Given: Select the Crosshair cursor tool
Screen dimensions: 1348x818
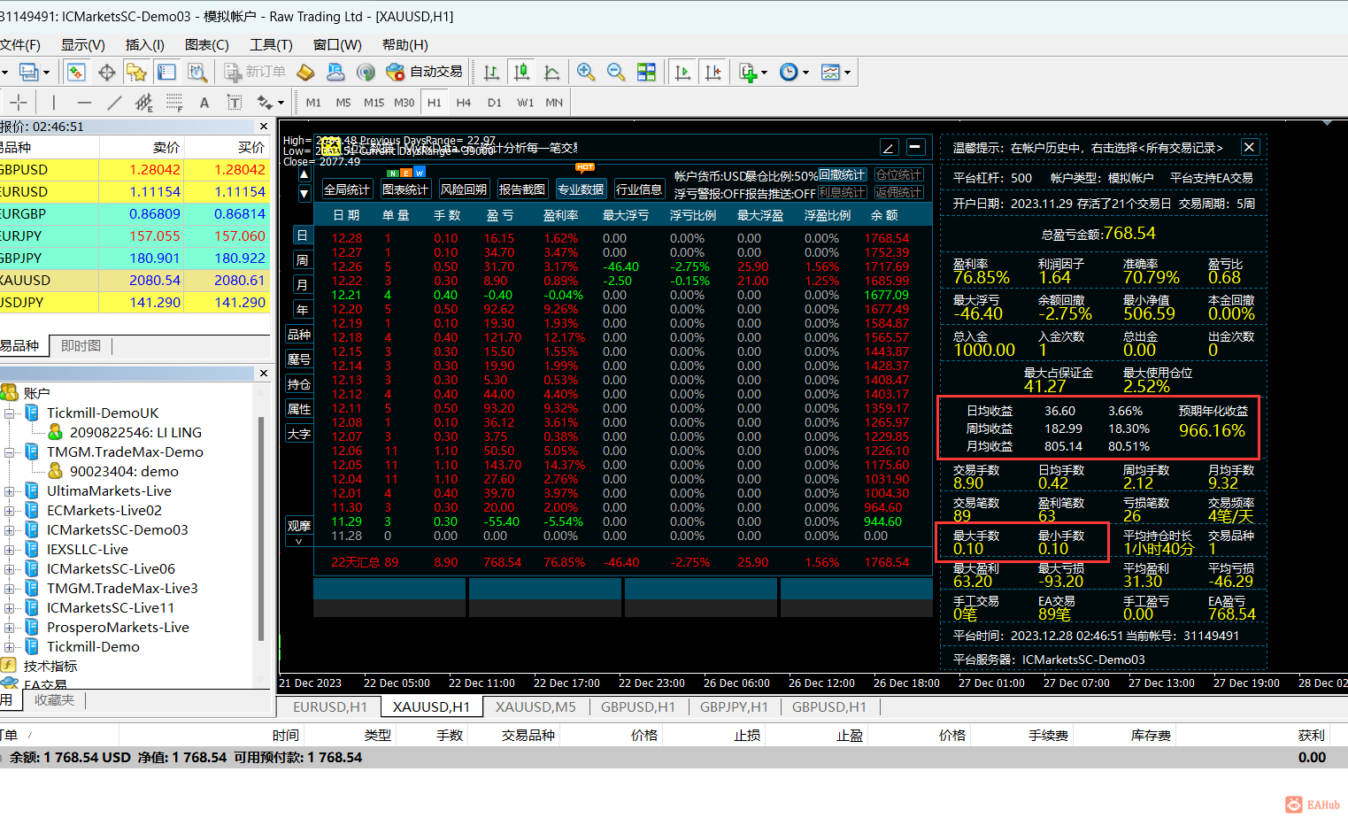Looking at the screenshot, I should 19,103.
